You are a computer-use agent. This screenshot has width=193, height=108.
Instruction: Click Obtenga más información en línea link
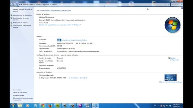170,82
